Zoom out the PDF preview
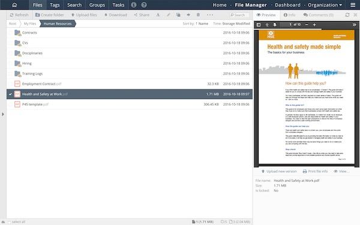360x225 pixels. pos(307,25)
